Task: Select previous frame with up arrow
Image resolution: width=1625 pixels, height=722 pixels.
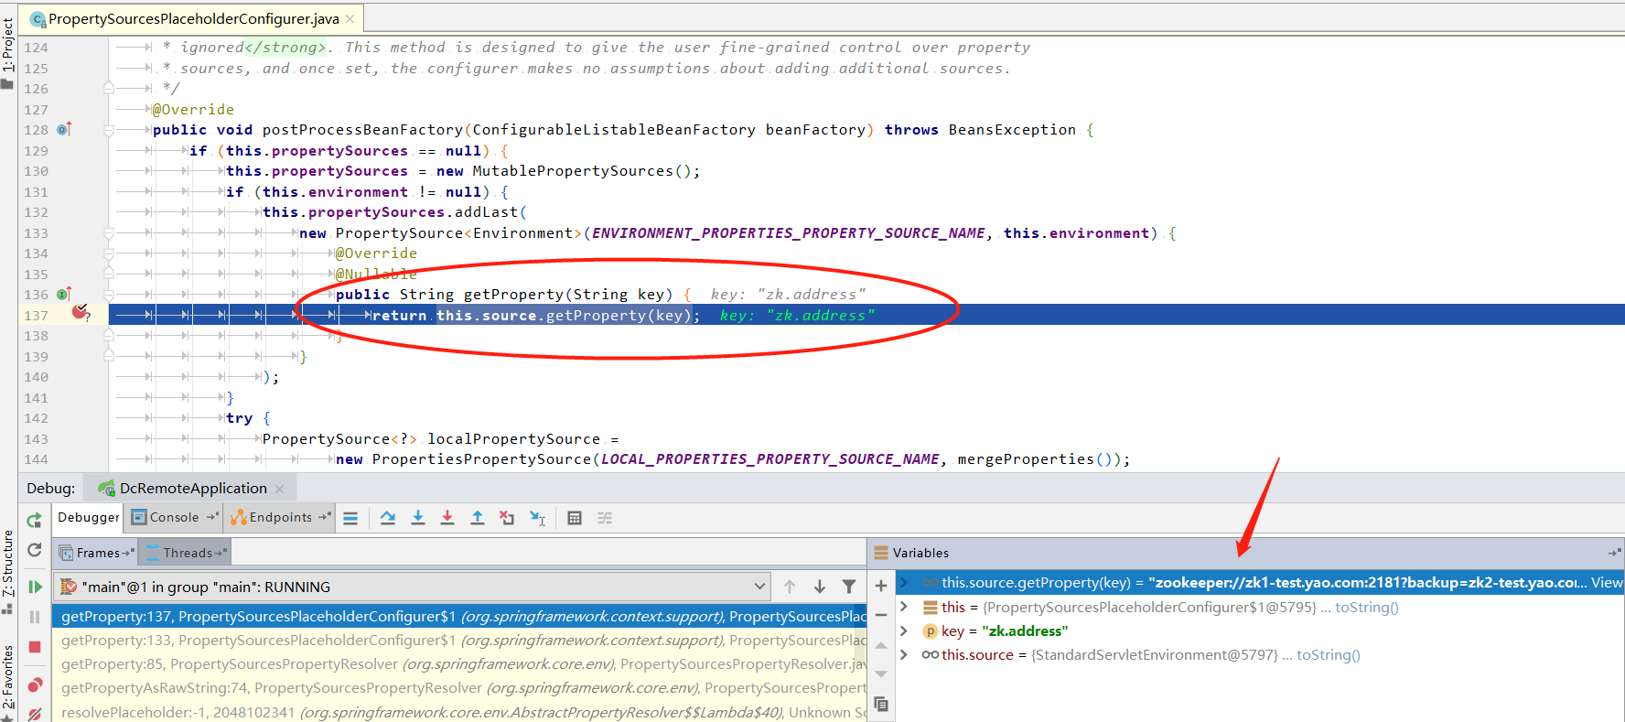Action: [790, 587]
